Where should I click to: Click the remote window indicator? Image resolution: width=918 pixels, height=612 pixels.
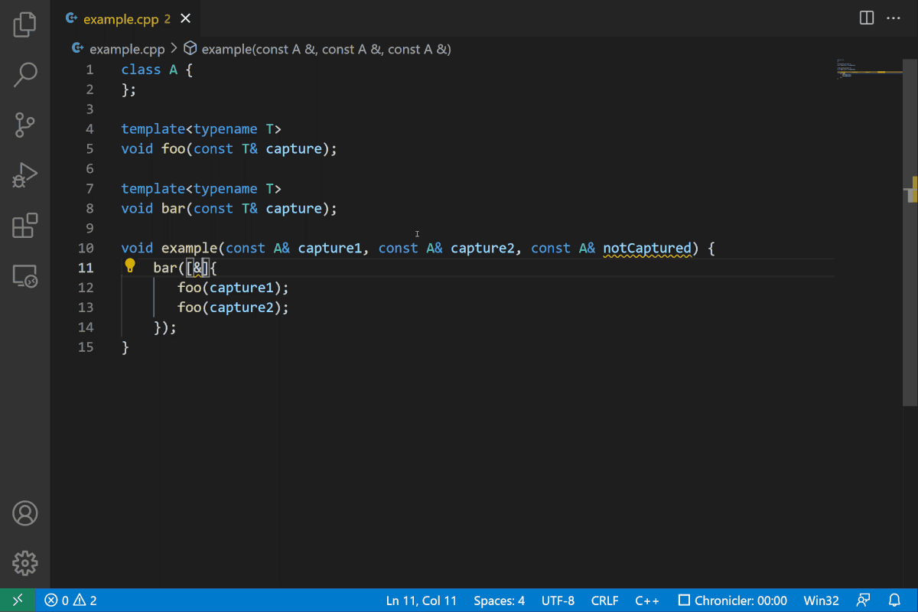pos(17,601)
